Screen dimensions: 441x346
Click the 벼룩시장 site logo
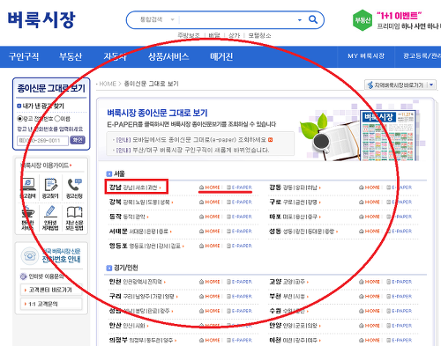(41, 20)
